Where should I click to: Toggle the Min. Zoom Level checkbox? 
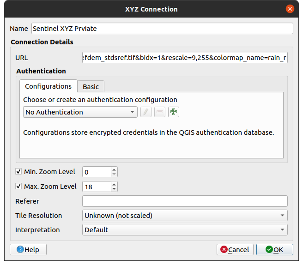(18, 172)
